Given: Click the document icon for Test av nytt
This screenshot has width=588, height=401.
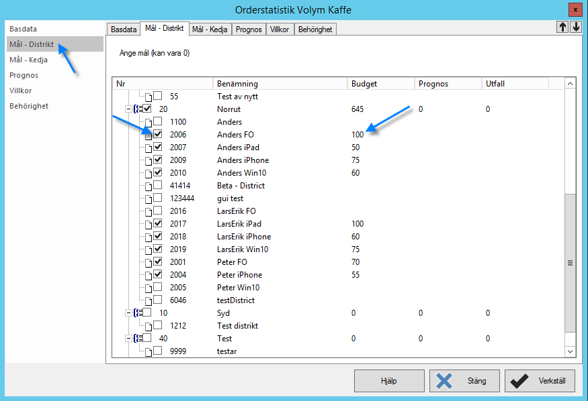Looking at the screenshot, I should 149,97.
